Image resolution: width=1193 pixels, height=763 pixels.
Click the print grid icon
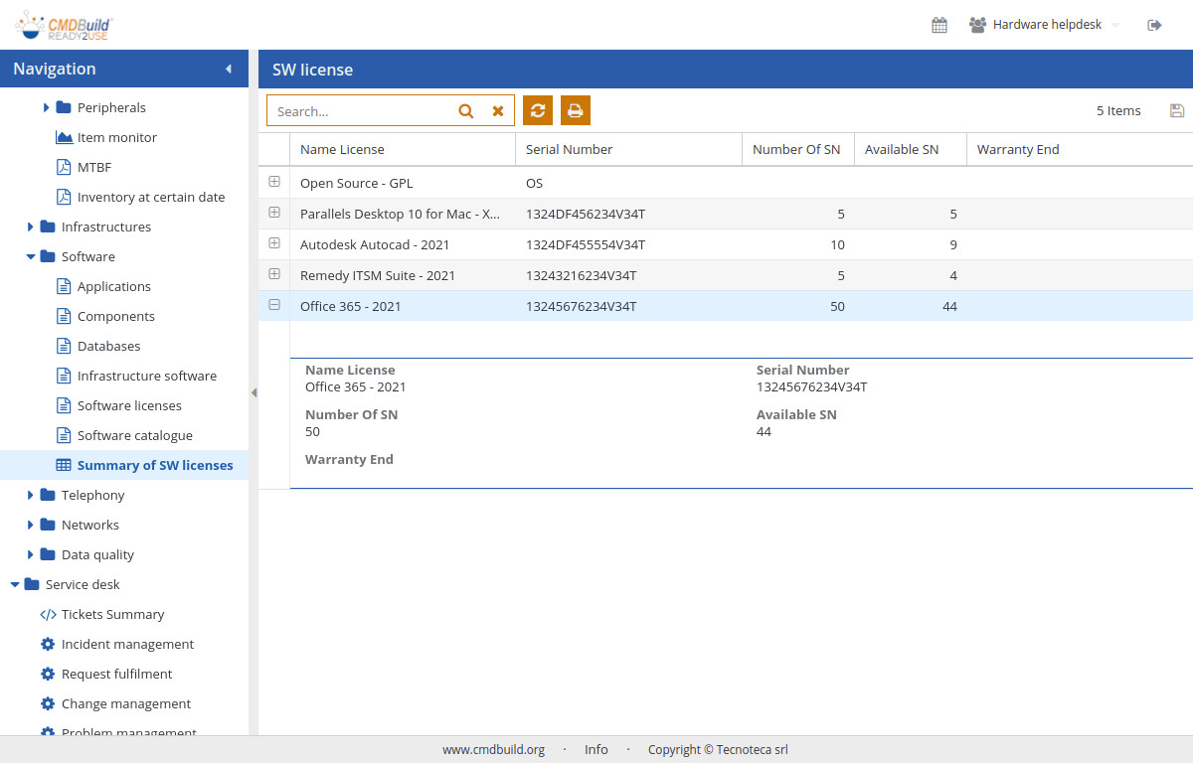coord(575,111)
